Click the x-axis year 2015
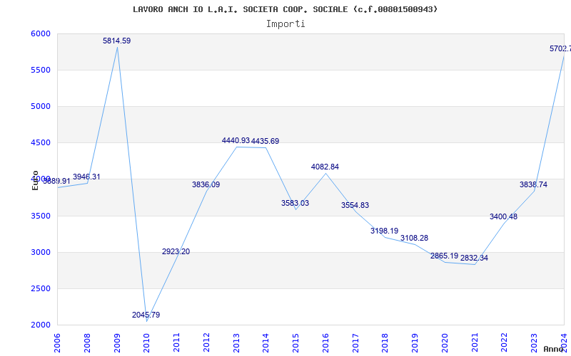 [x=295, y=343]
